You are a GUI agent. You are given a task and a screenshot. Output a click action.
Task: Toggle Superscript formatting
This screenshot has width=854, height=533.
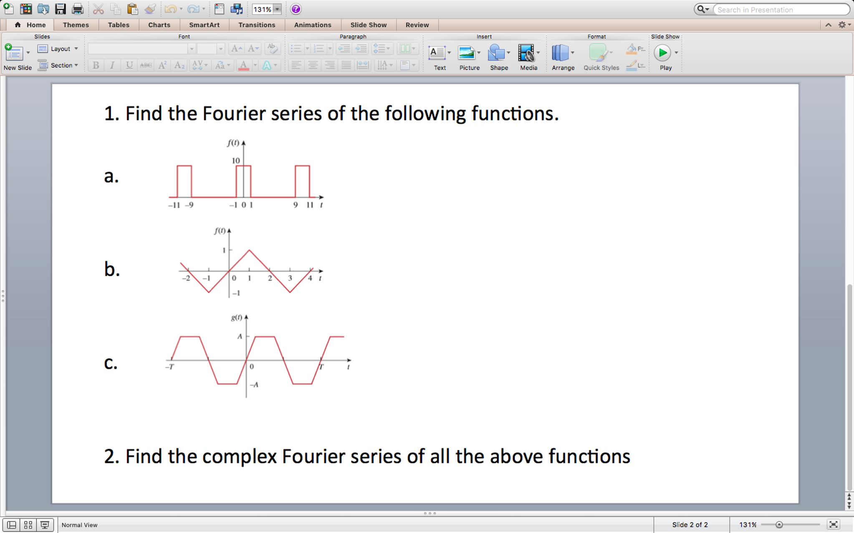pyautogui.click(x=162, y=65)
